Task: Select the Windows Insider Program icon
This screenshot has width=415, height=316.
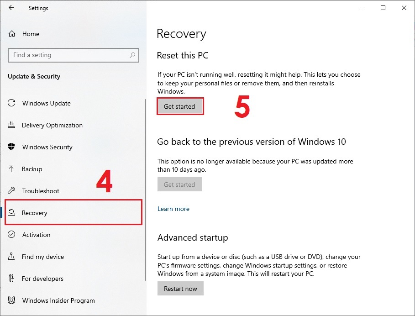Action: click(x=11, y=300)
